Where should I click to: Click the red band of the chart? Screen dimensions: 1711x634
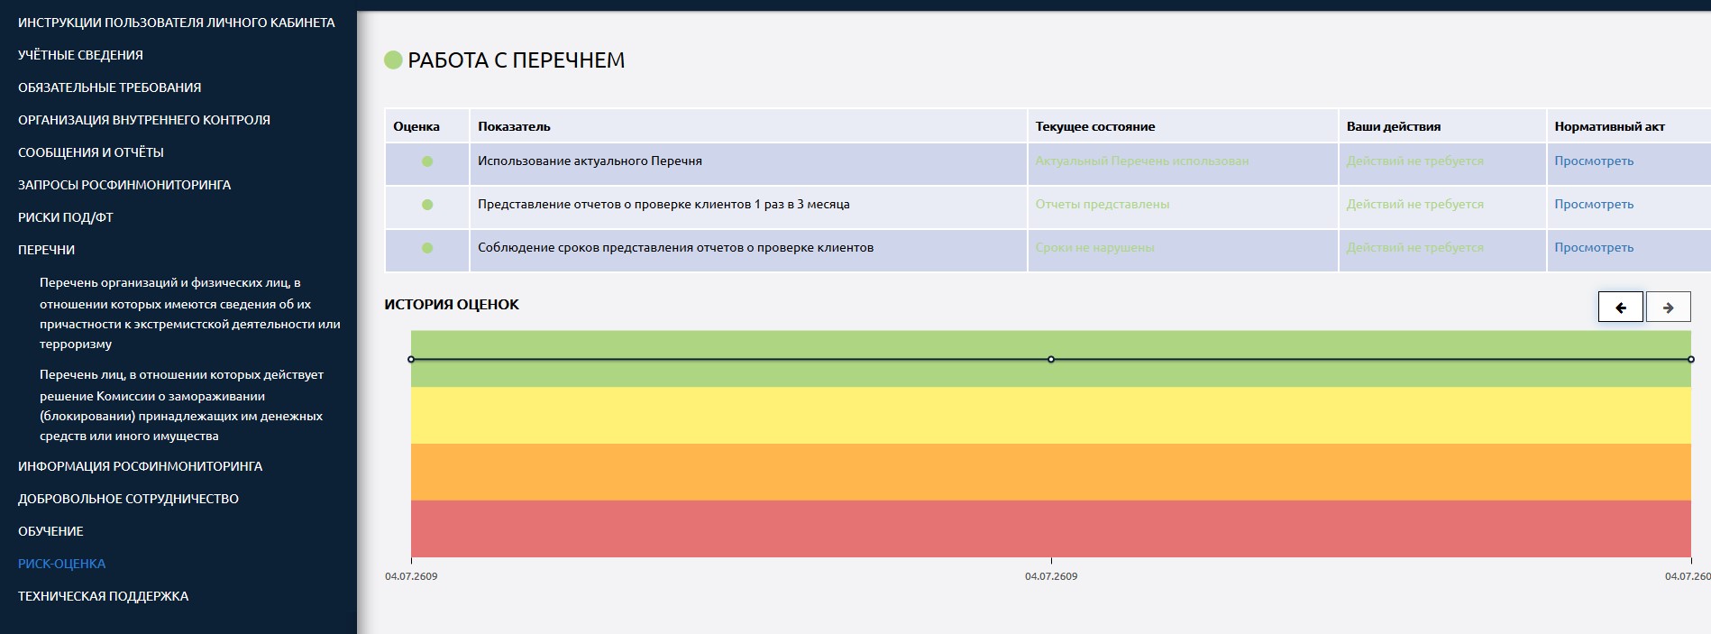coord(1051,528)
